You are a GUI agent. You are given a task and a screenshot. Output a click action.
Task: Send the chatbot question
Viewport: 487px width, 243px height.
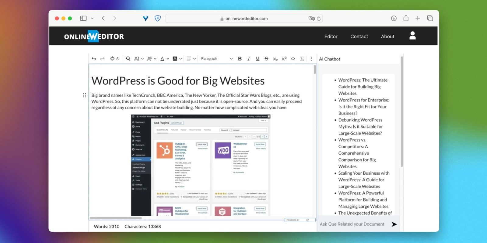pos(394,224)
